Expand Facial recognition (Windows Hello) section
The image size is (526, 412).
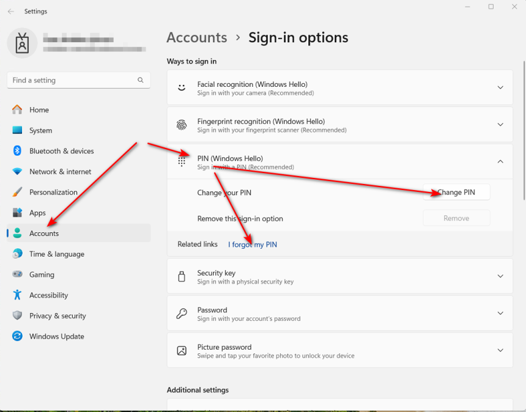pos(500,88)
